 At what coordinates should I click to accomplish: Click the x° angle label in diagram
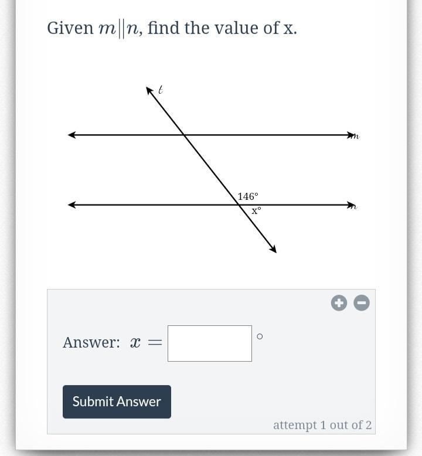[256, 210]
